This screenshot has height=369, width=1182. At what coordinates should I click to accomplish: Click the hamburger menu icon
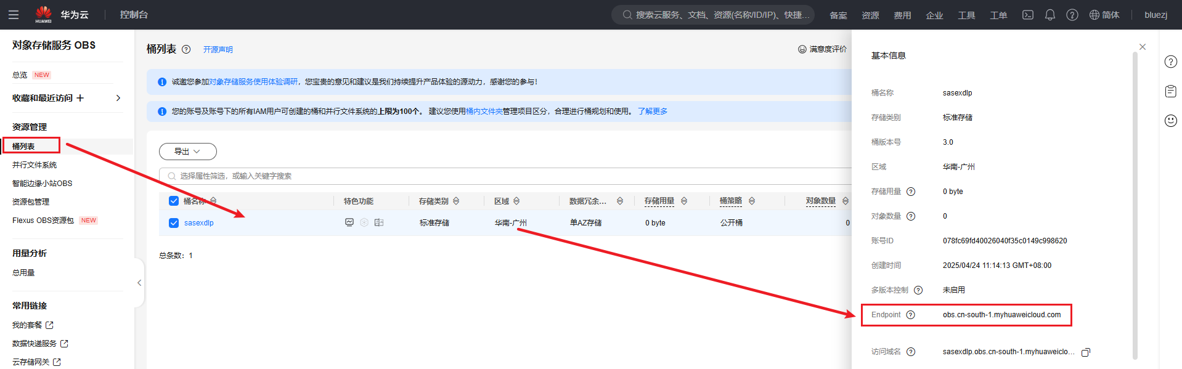[14, 15]
